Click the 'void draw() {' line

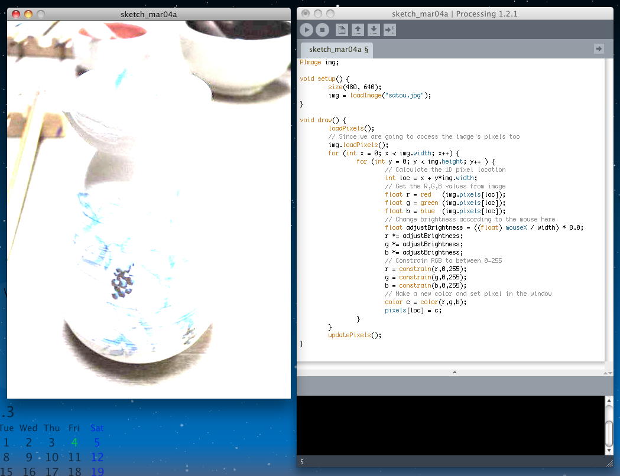323,120
